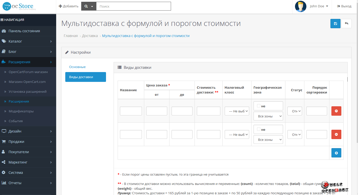358x195 pixels.
Task: Open the John Doe user menu
Action: pos(319,6)
